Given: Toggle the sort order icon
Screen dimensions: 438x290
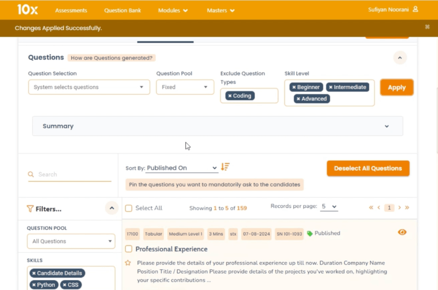Looking at the screenshot, I should click(225, 167).
